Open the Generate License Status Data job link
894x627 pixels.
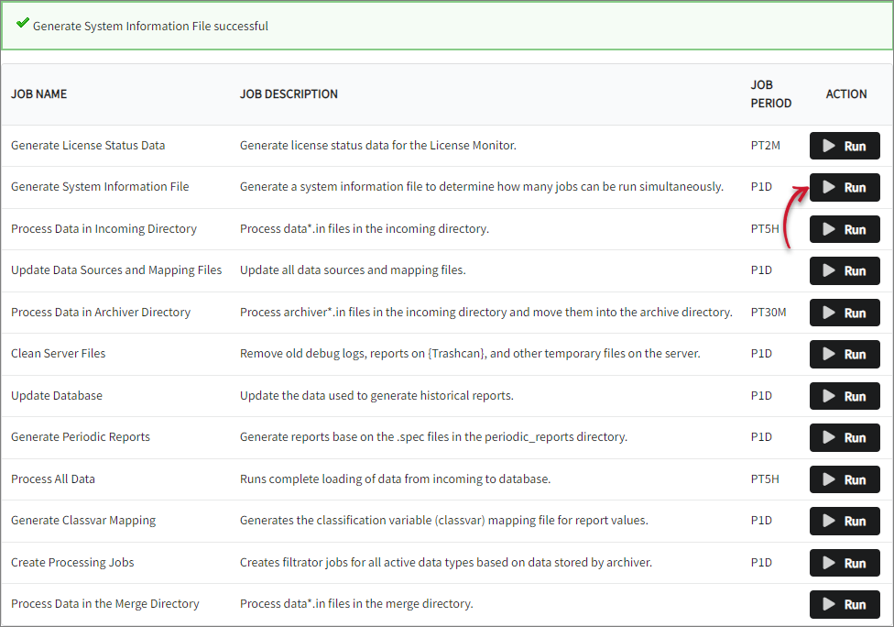click(x=88, y=146)
